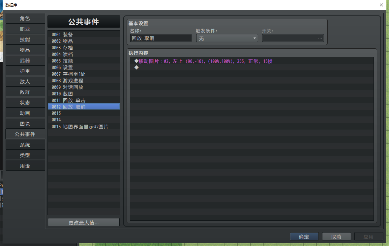Viewport: 389px width, 246px height.
Task: Select event 0015 地图界面显示#2图片
Action: pyautogui.click(x=84, y=127)
